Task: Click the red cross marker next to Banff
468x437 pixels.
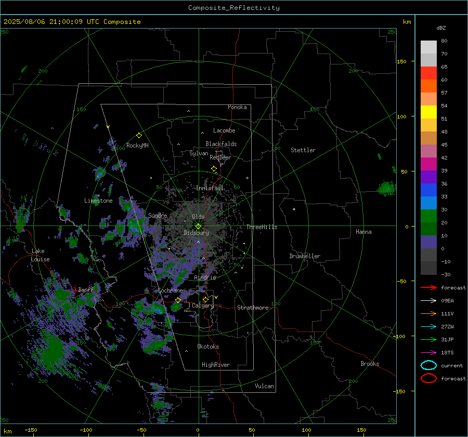Action: [74, 290]
